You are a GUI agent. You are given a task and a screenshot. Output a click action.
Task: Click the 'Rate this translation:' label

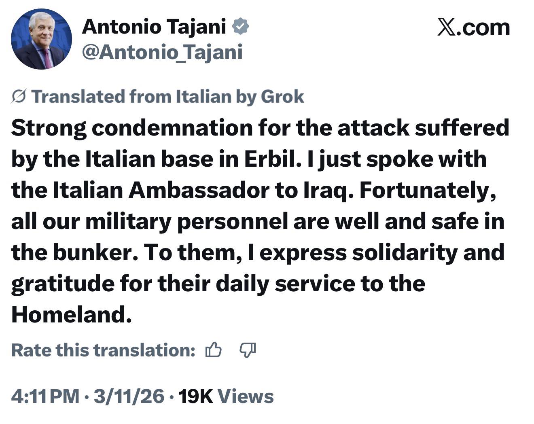click(104, 350)
